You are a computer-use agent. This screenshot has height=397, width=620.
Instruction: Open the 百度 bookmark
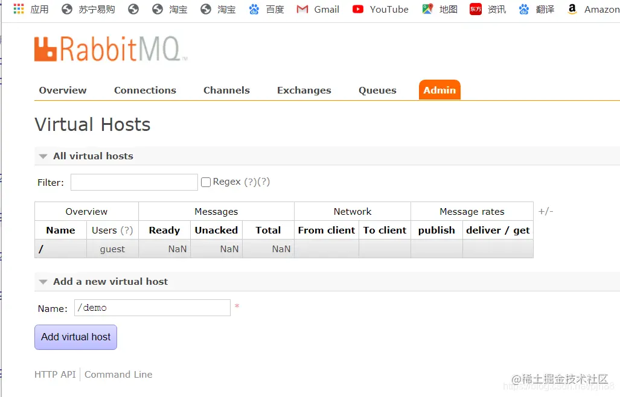[x=266, y=9]
